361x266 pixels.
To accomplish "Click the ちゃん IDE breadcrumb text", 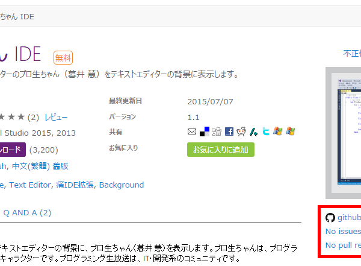I will point(17,17).
